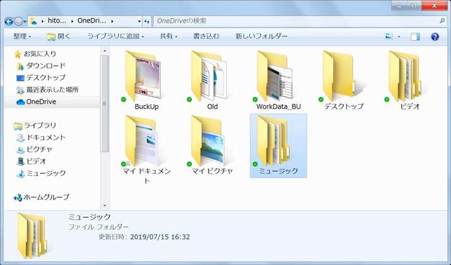Click the Forward navigation arrow
Image resolution: width=451 pixels, height=265 pixels.
point(18,21)
